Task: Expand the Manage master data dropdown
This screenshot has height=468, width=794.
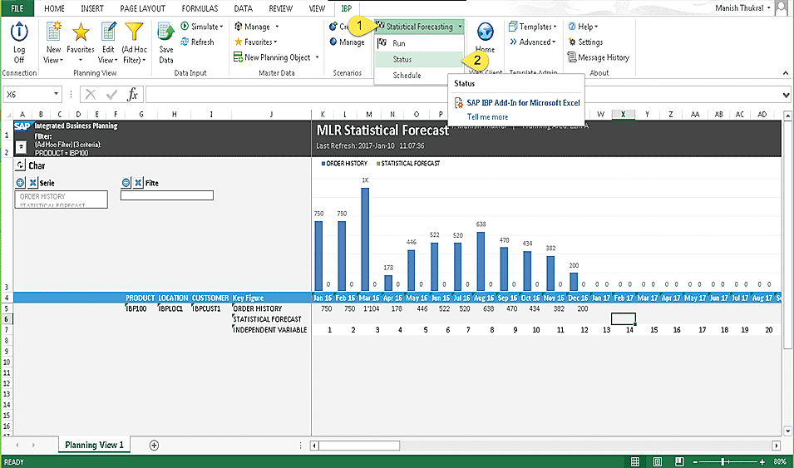Action: tap(277, 27)
